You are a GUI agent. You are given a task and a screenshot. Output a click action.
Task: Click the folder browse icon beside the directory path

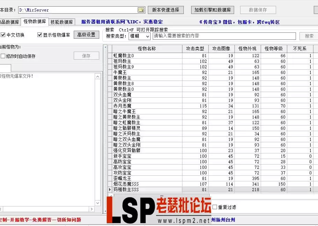click(141, 10)
